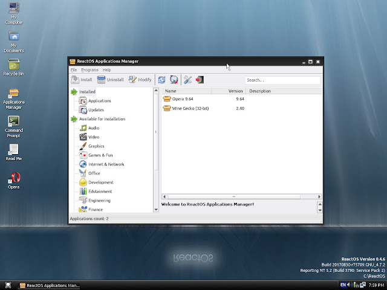Click the info pane scroll down arrow
The width and height of the screenshot is (387, 290).
point(320,210)
